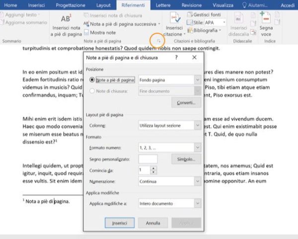Click the dialog help question mark
298x239 pixels.
point(176,58)
